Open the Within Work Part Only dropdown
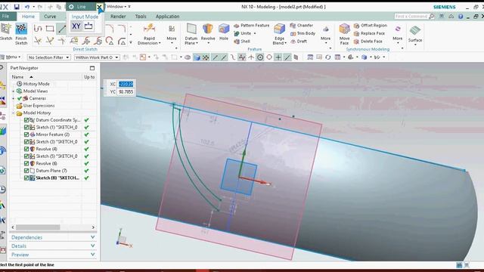Screen dimensions: 484x272 (97, 57)
